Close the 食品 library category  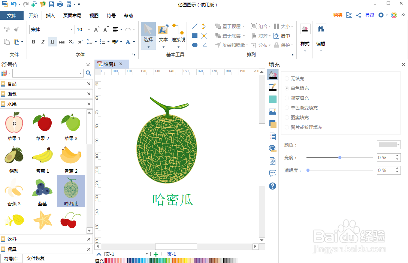coord(89,84)
